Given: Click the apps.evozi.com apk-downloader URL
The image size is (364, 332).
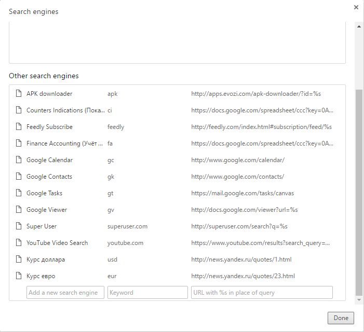Looking at the screenshot, I should click(x=256, y=94).
